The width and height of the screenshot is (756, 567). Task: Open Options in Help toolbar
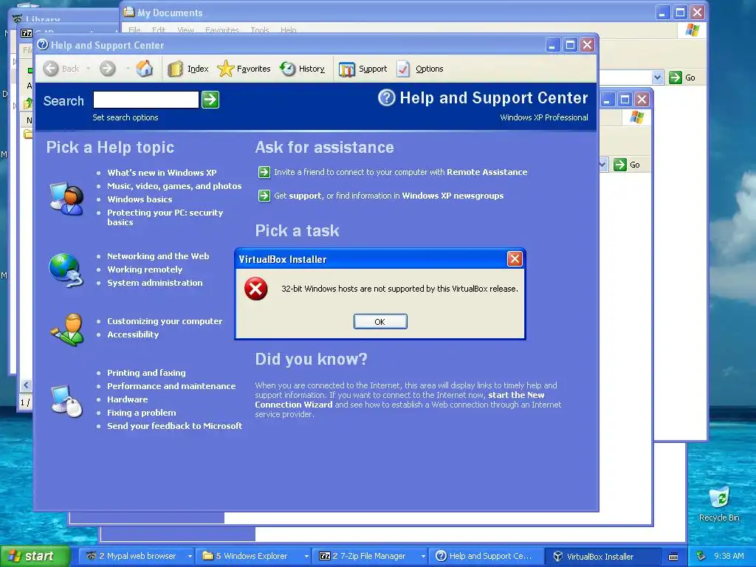tap(420, 69)
